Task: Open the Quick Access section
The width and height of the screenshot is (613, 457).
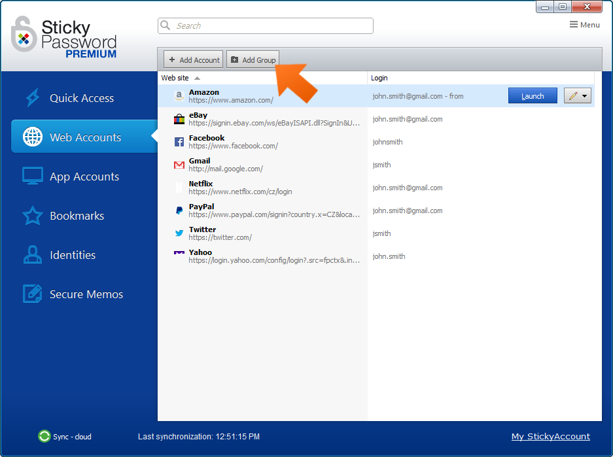Action: point(82,97)
